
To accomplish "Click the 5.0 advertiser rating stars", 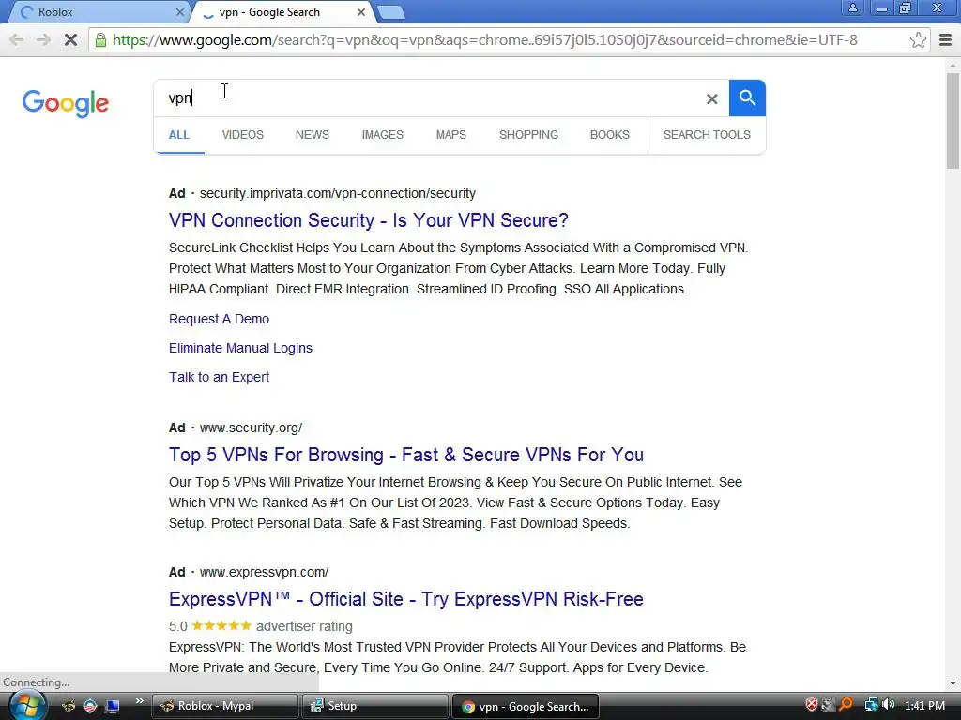I will (x=221, y=625).
